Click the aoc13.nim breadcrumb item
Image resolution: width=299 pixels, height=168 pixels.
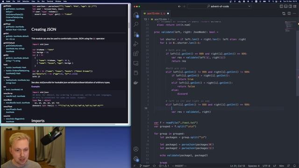point(160,19)
